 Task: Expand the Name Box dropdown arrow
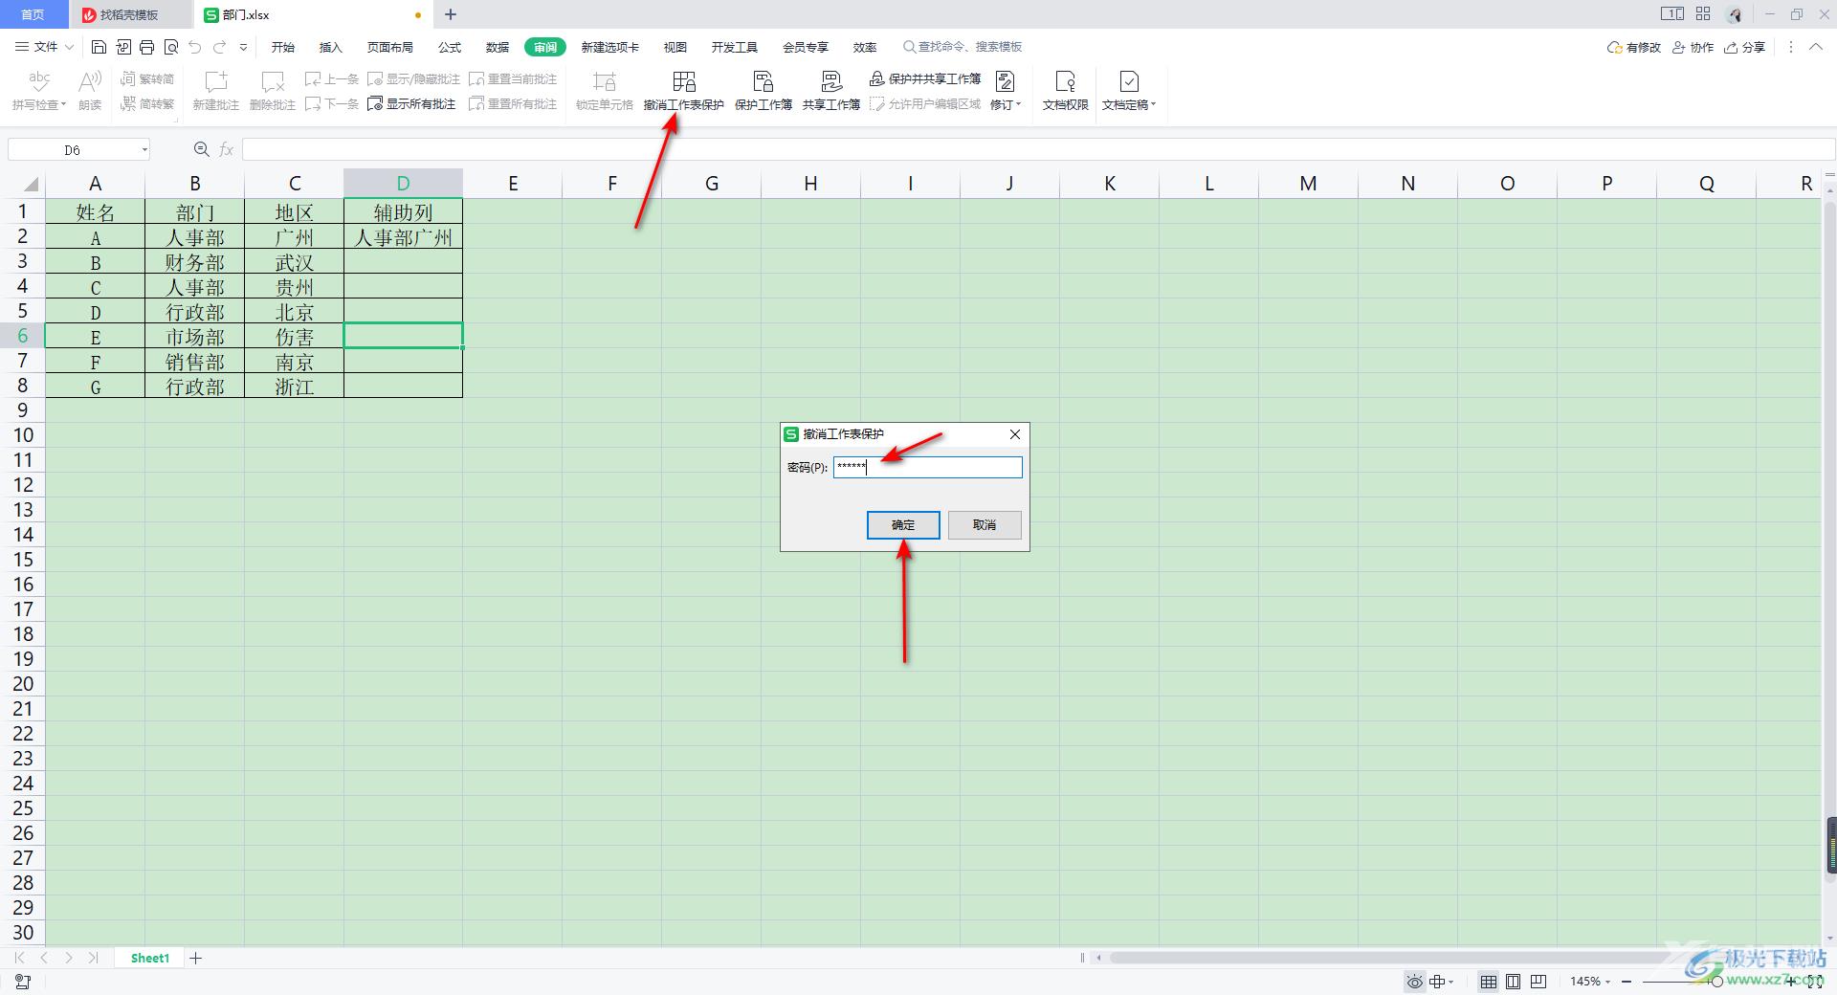tap(144, 149)
